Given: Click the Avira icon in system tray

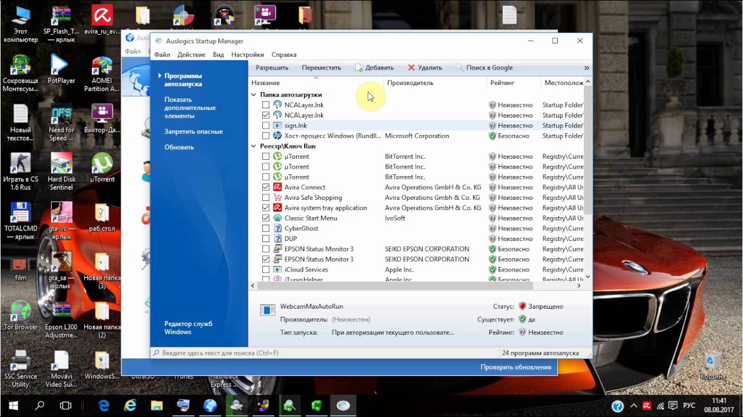Looking at the screenshot, I should (x=646, y=406).
